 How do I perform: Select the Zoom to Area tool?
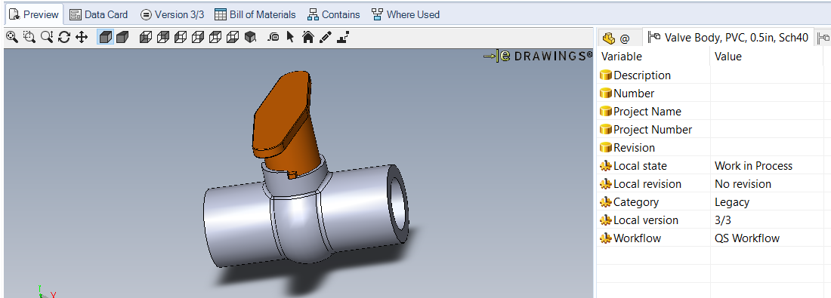tap(29, 37)
